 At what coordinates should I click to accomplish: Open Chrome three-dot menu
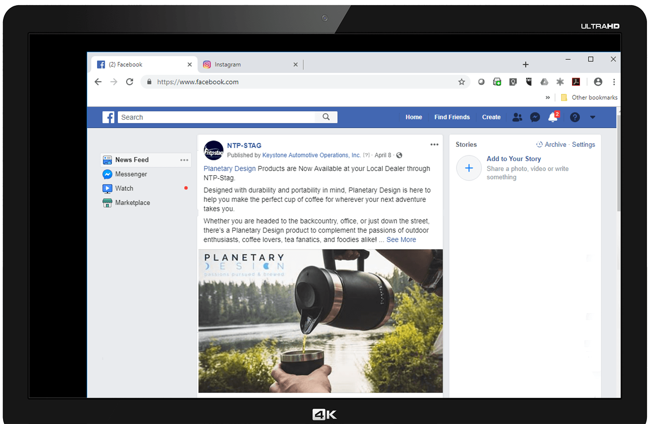click(614, 81)
